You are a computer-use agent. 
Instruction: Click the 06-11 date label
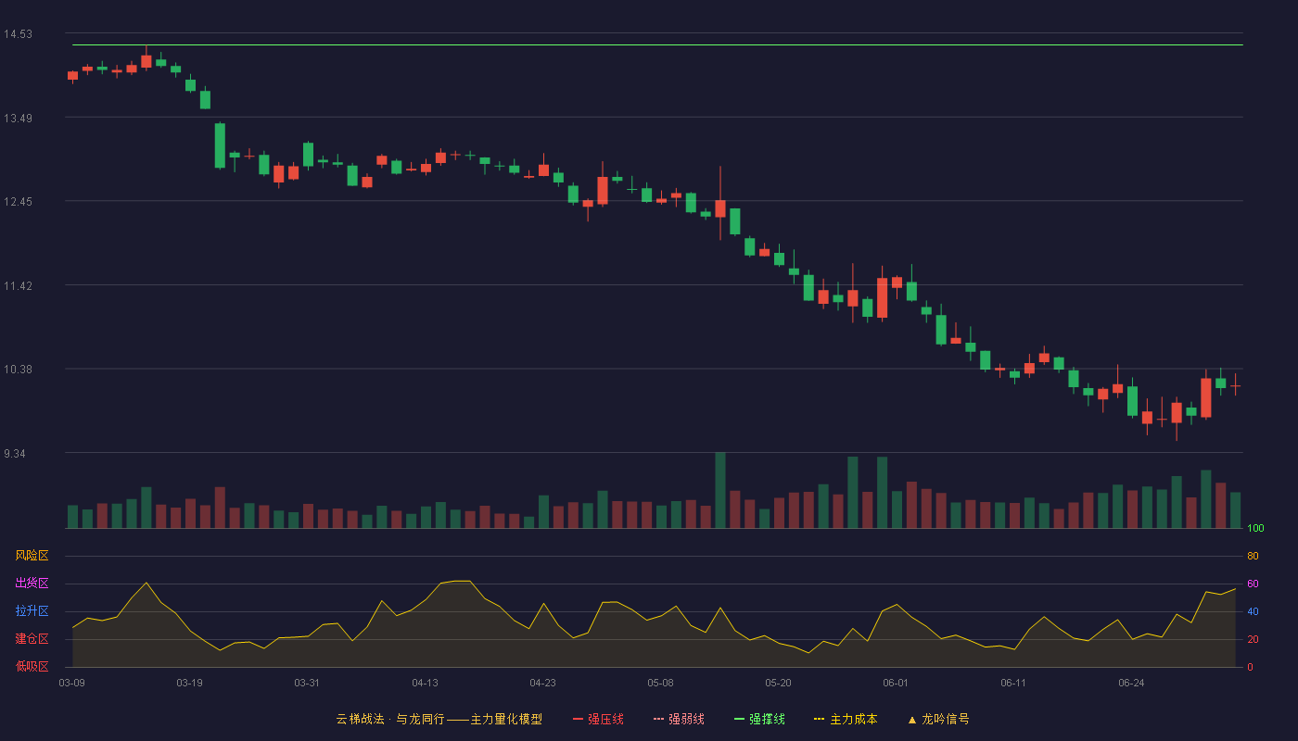tap(1013, 683)
